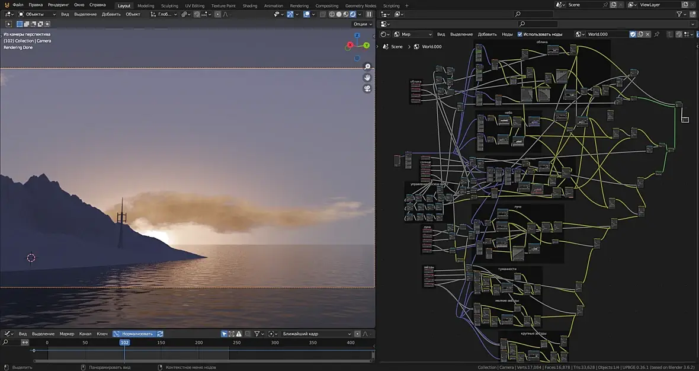The width and height of the screenshot is (699, 371).
Task: Click 'World.000' in node editor breadcrumb
Action: 431,46
